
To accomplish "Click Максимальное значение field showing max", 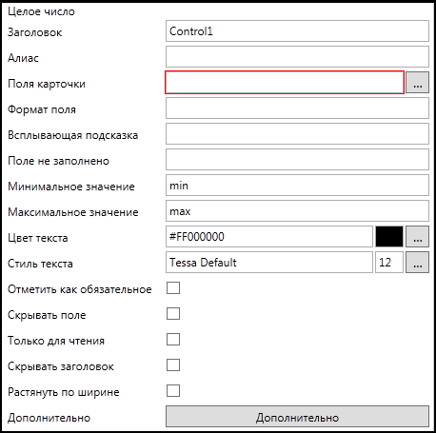I will [x=297, y=211].
